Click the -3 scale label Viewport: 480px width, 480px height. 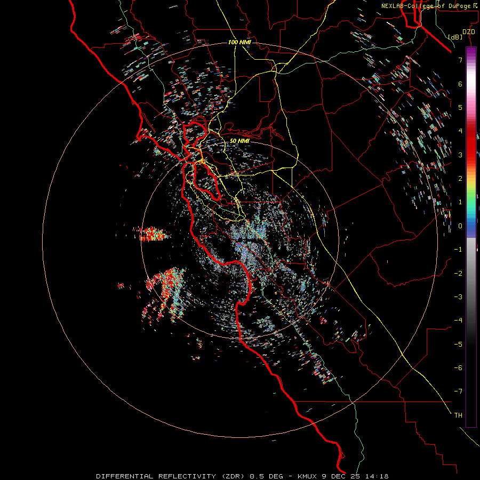458,297
